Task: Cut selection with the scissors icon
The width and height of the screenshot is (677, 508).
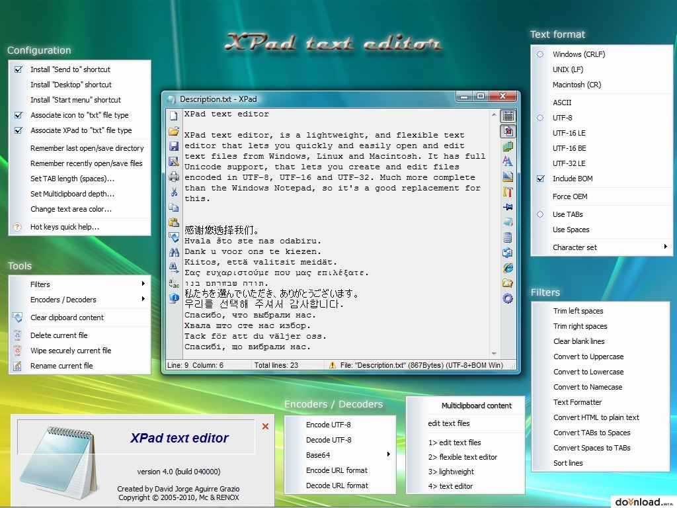Action: (174, 192)
